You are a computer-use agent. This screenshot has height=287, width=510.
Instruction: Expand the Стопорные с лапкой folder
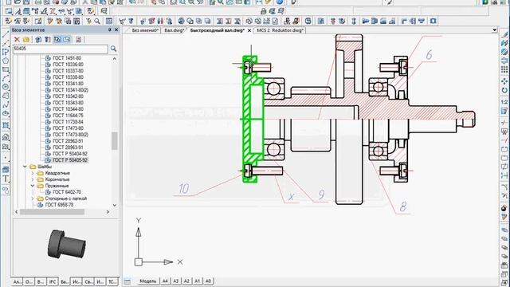click(x=33, y=199)
